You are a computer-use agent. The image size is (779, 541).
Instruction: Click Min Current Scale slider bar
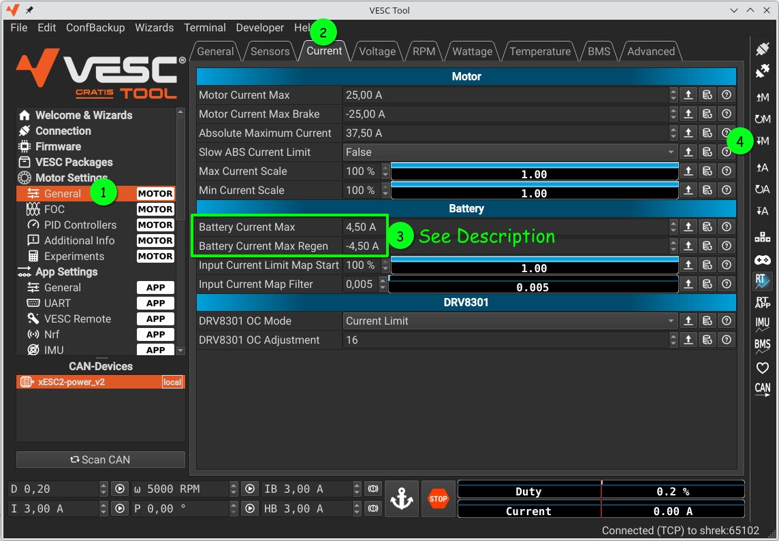pyautogui.click(x=535, y=190)
